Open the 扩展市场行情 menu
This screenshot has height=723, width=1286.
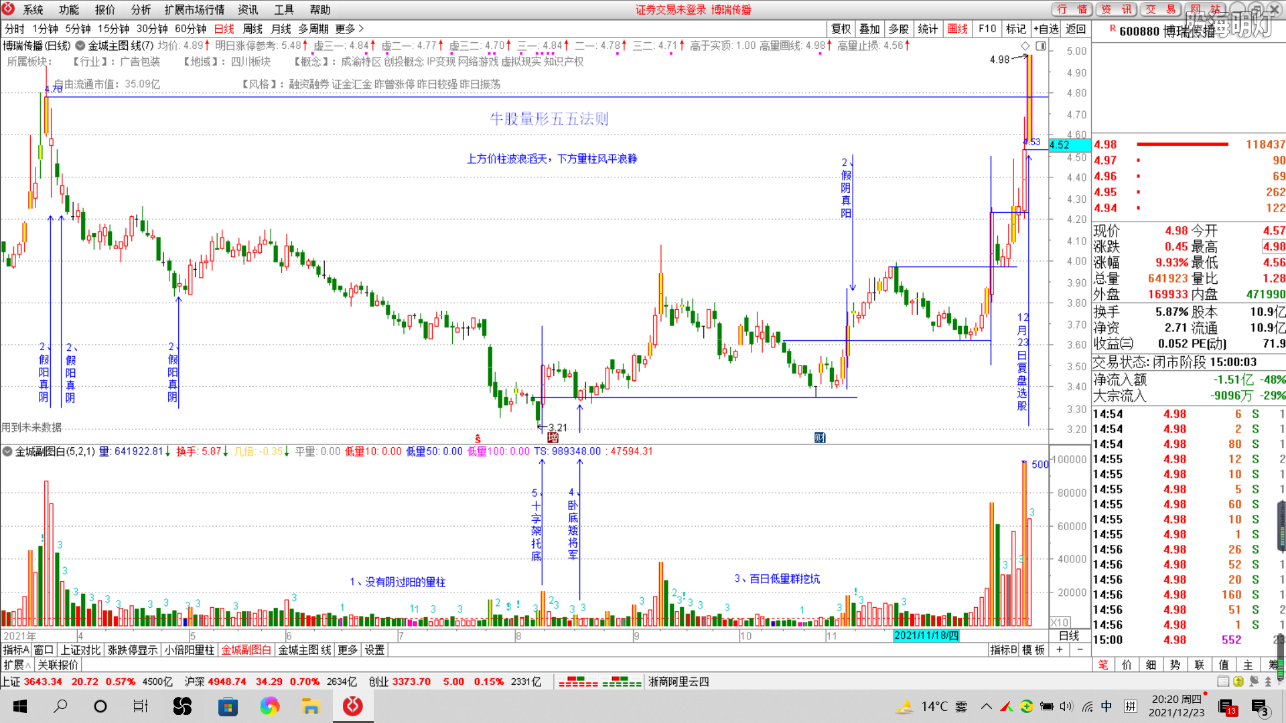[194, 9]
